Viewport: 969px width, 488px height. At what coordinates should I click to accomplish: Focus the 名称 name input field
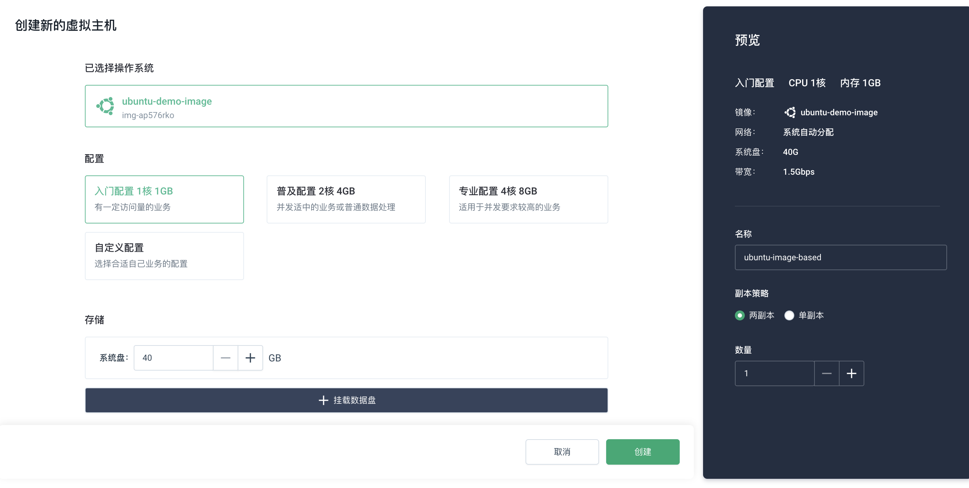[840, 257]
